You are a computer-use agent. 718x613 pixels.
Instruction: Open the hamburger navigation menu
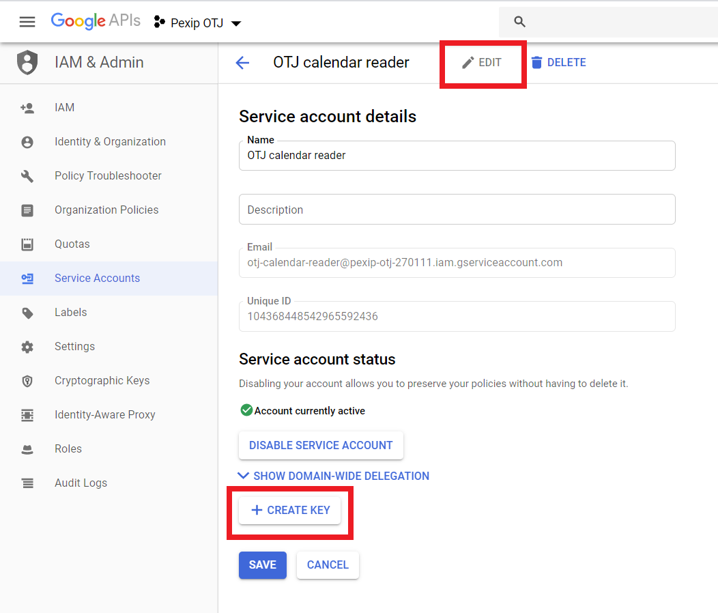pyautogui.click(x=27, y=22)
